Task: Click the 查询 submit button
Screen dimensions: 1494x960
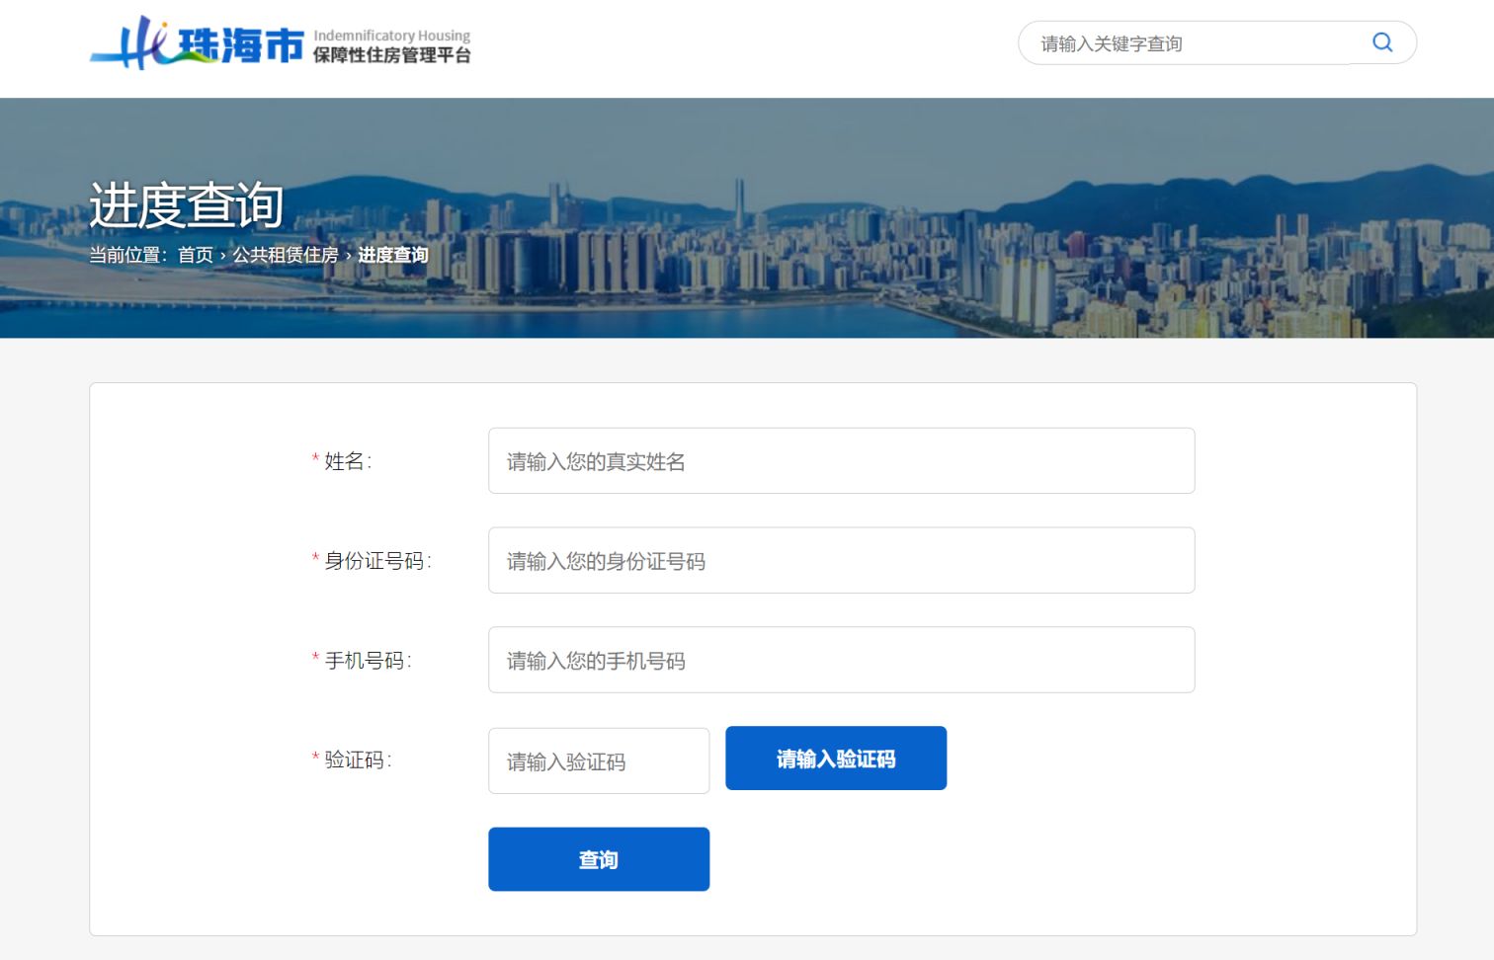Action: [599, 859]
